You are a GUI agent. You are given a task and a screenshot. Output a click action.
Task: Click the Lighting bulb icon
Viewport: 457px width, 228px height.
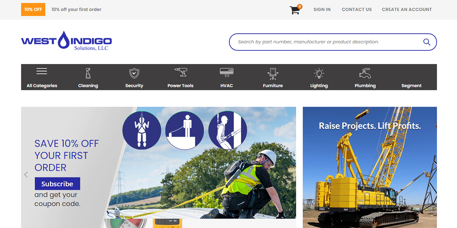(319, 73)
